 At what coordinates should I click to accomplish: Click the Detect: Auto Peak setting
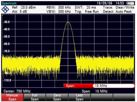117,11
